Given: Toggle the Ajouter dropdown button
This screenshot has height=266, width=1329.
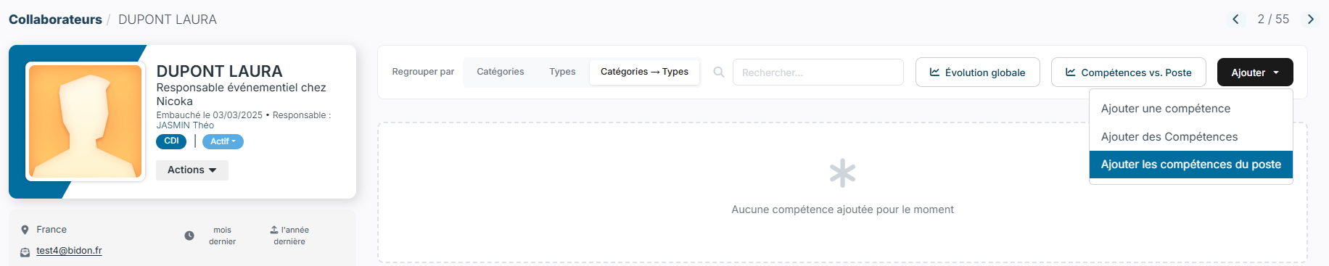Looking at the screenshot, I should pos(1255,72).
